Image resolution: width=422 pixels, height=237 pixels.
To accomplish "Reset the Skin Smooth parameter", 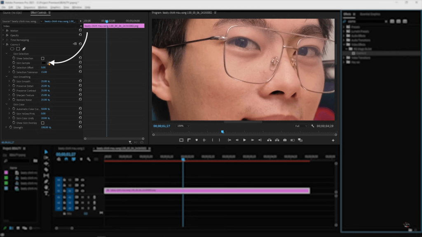I will (x=80, y=81).
